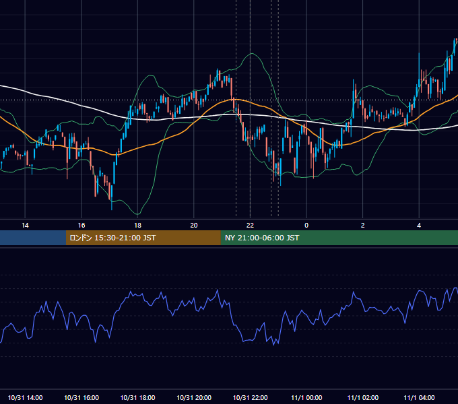
Task: Click the 11/1 04:00 time label
Action: coord(419,397)
